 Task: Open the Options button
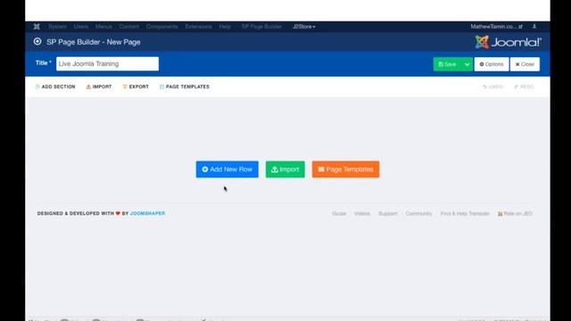[x=492, y=64]
